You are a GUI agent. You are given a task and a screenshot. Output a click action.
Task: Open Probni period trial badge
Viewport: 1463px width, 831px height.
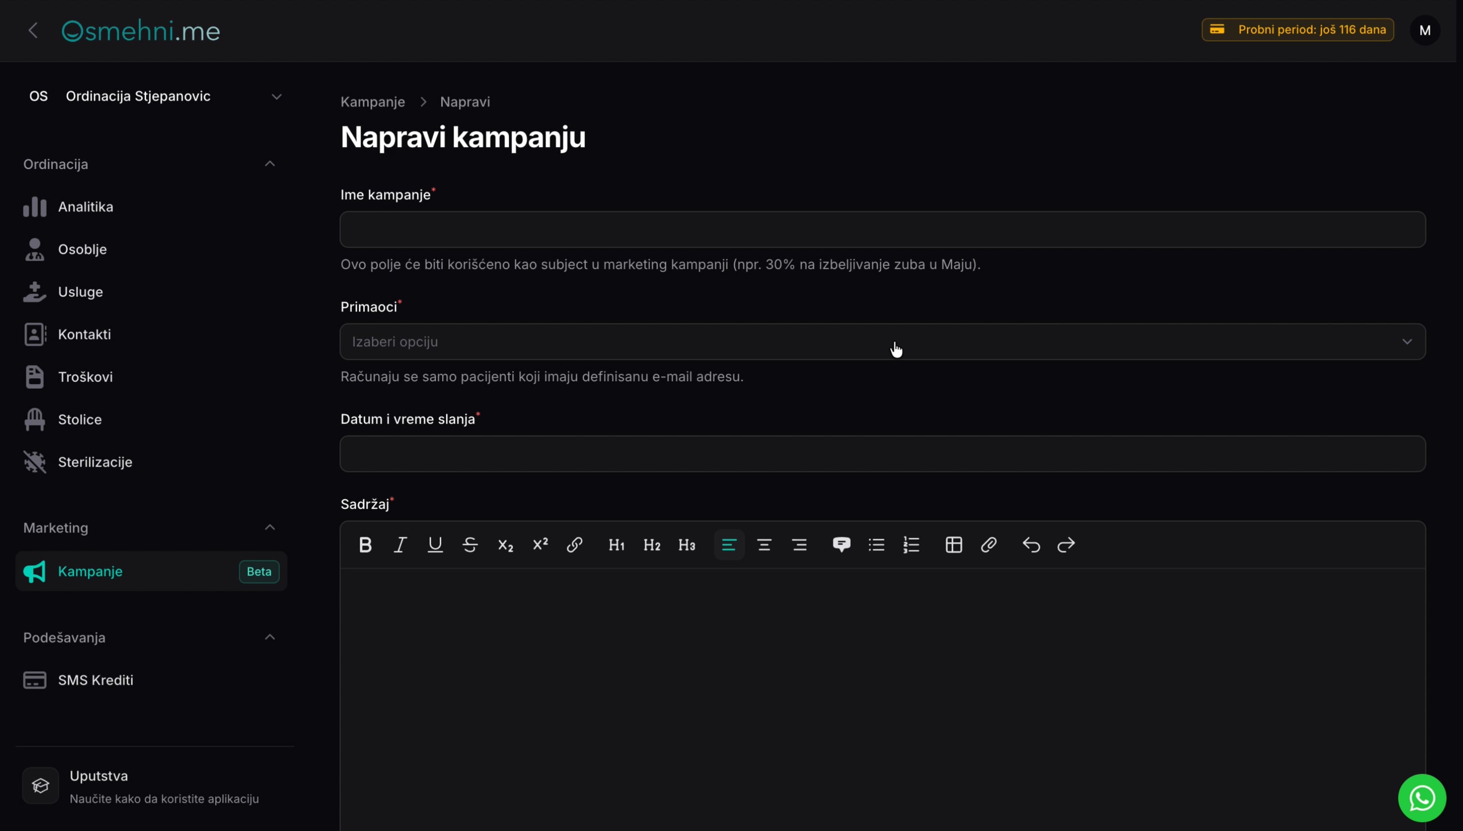pyautogui.click(x=1298, y=30)
